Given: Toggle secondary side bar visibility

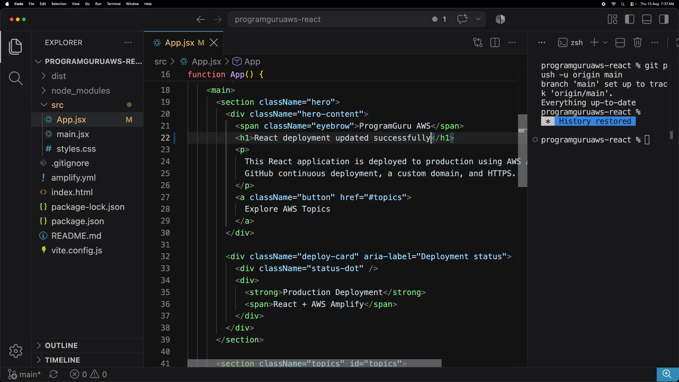Looking at the screenshot, I should click(x=664, y=19).
